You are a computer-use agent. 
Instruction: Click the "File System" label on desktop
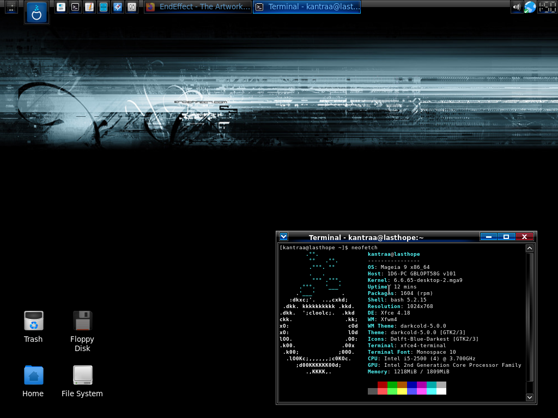tap(82, 394)
